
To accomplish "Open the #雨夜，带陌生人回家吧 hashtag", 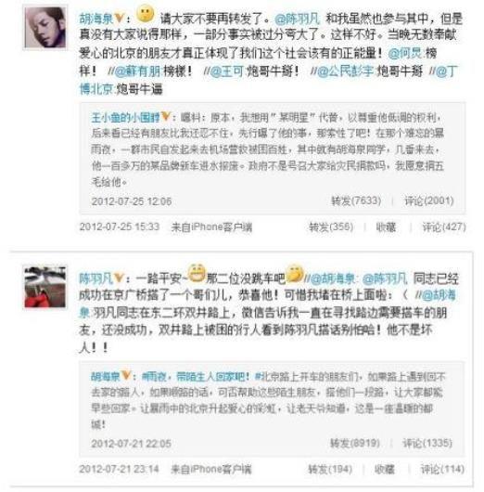I will 196,376.
